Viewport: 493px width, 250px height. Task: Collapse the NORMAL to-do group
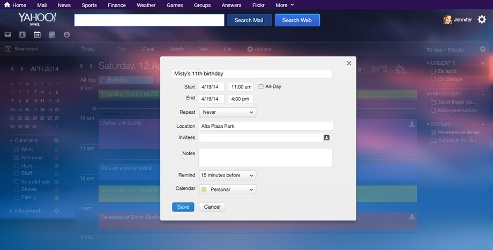pyautogui.click(x=428, y=124)
